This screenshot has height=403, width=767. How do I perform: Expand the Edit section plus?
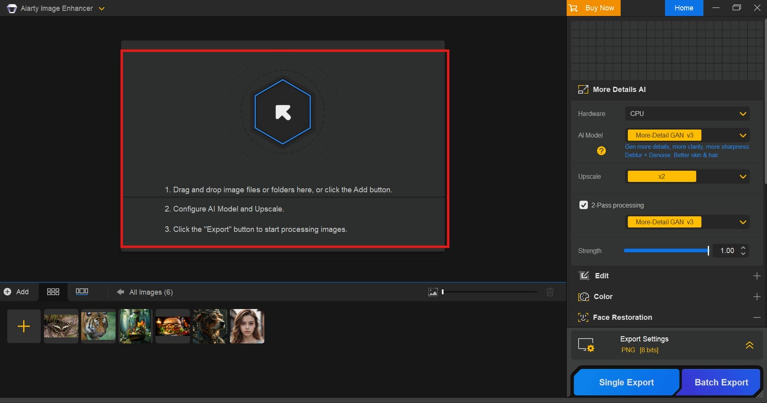coord(757,276)
